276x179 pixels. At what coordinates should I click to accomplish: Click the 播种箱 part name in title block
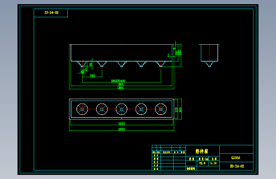coord(202,151)
